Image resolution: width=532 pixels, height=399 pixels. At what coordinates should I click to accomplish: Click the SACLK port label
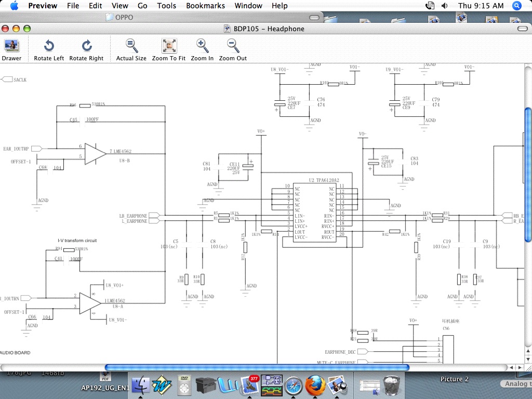coord(20,79)
